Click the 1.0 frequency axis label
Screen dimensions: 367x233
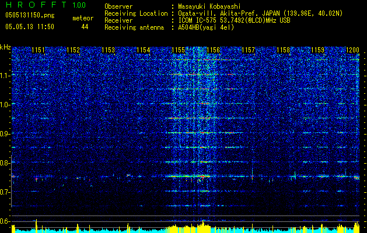coord(5,105)
